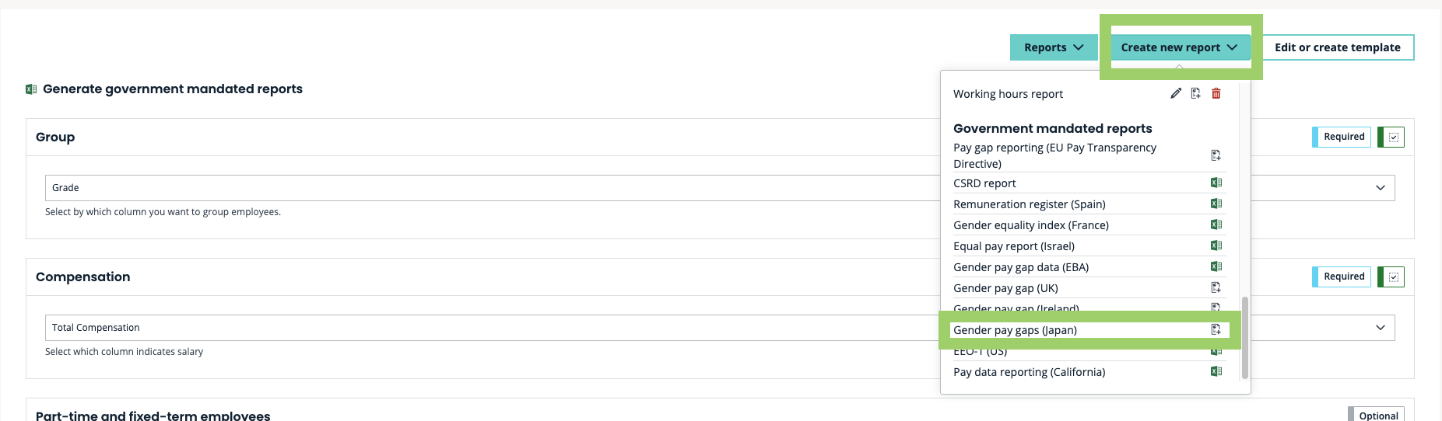This screenshot has height=421, width=1442.
Task: Click the new-document icon for Working hours report
Action: [1195, 93]
